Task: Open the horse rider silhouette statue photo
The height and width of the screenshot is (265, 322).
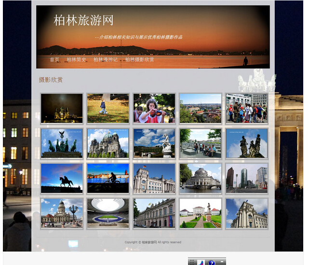Action: [x=62, y=178]
